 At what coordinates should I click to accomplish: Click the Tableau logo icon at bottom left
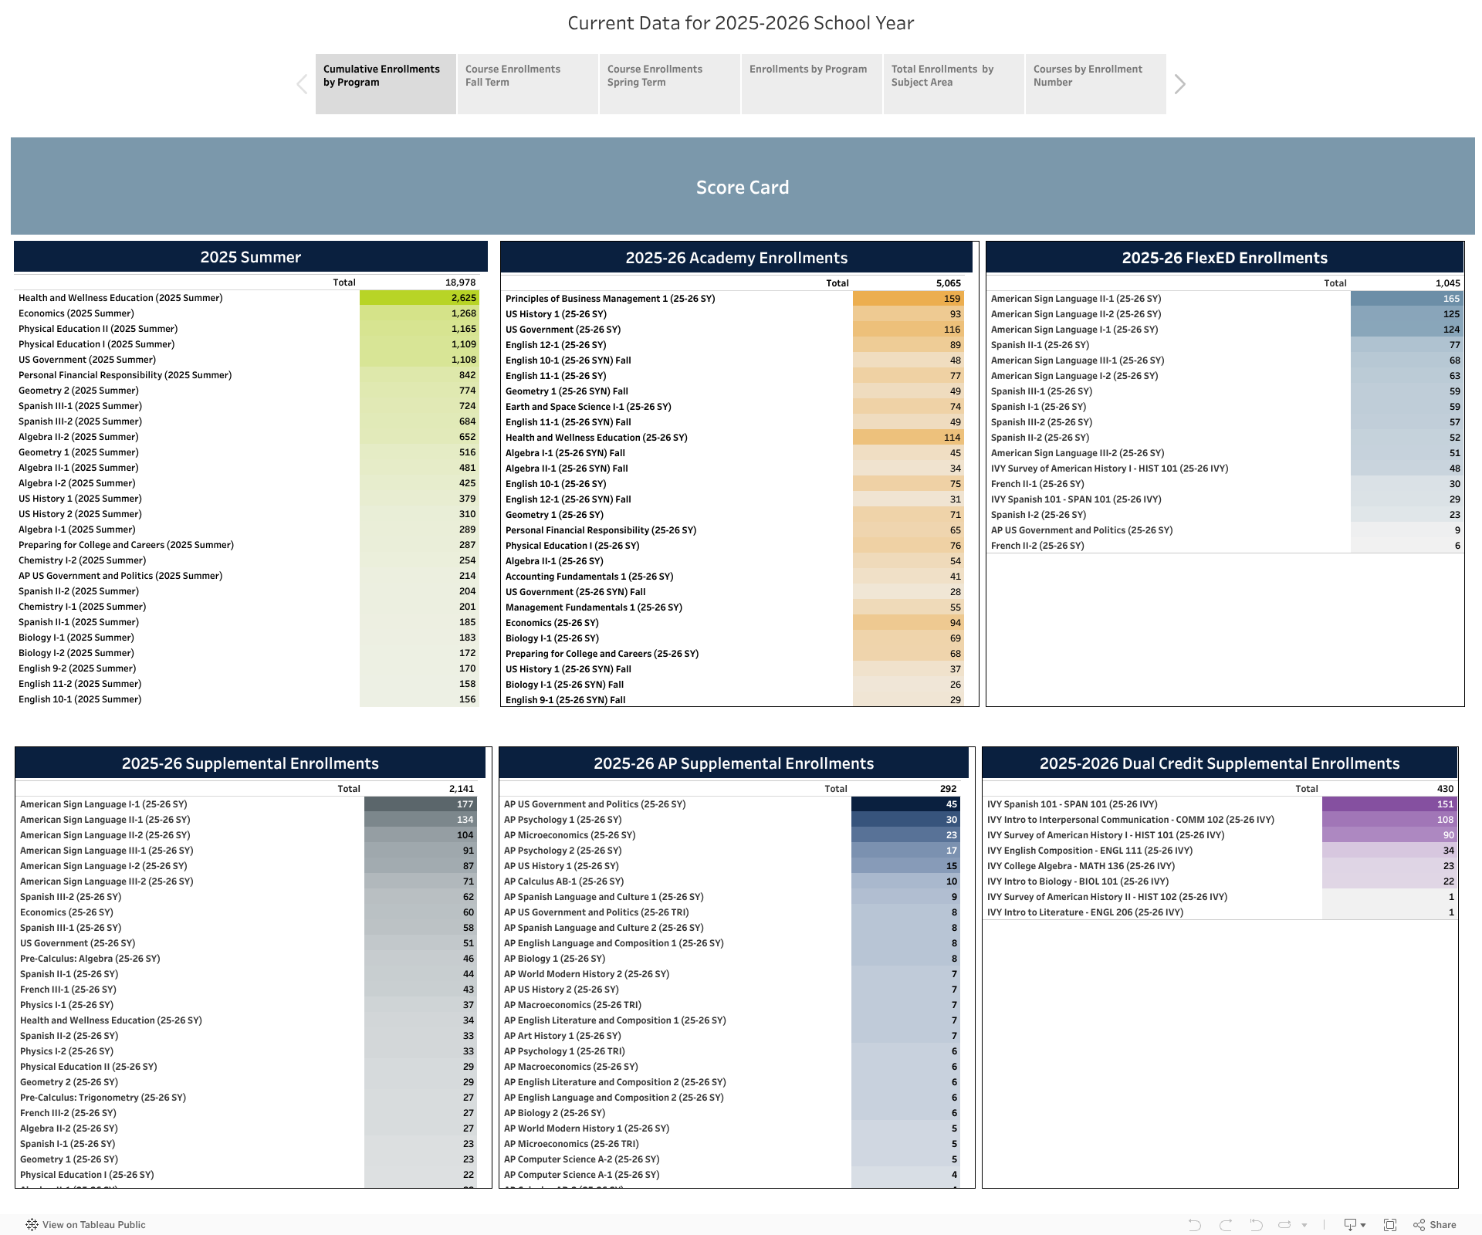pyautogui.click(x=32, y=1225)
